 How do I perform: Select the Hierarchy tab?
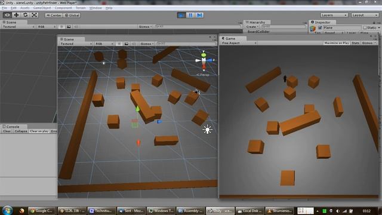tap(257, 22)
